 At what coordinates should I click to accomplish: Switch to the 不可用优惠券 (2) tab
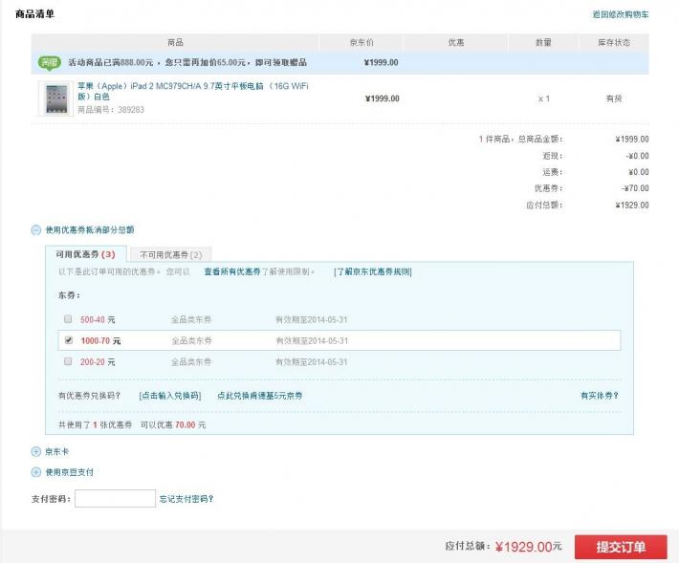(x=170, y=254)
